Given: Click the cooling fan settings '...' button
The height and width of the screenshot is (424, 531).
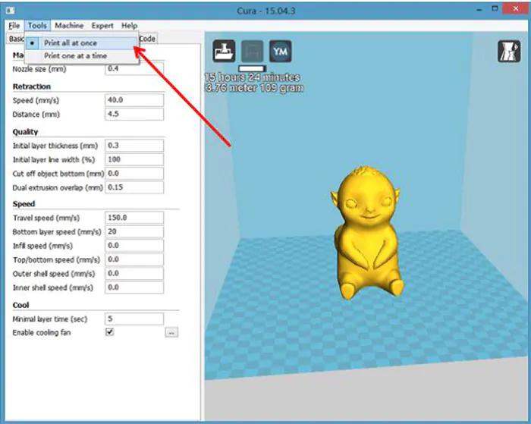Looking at the screenshot, I should [171, 332].
